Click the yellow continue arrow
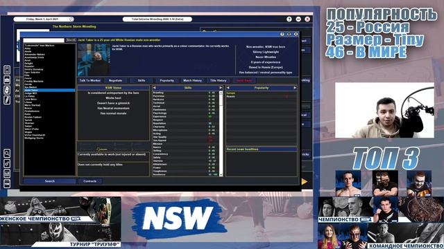This screenshot has width=444, height=249. [305, 181]
